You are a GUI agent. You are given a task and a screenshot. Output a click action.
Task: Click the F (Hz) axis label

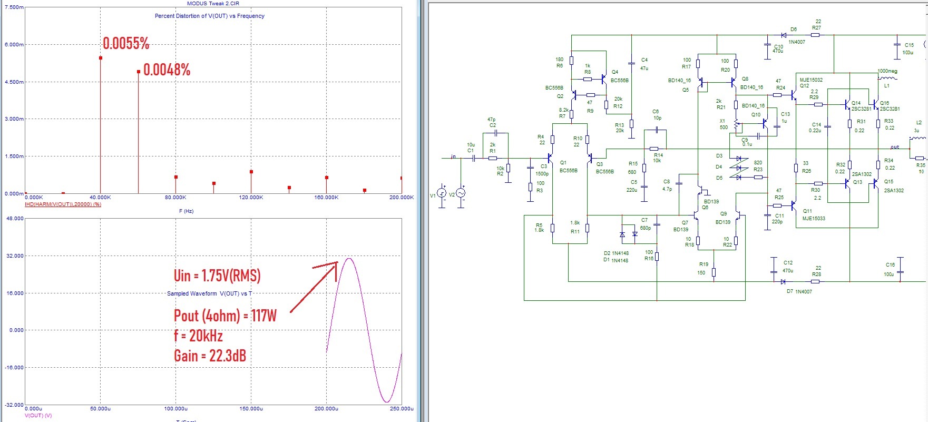[x=187, y=211]
